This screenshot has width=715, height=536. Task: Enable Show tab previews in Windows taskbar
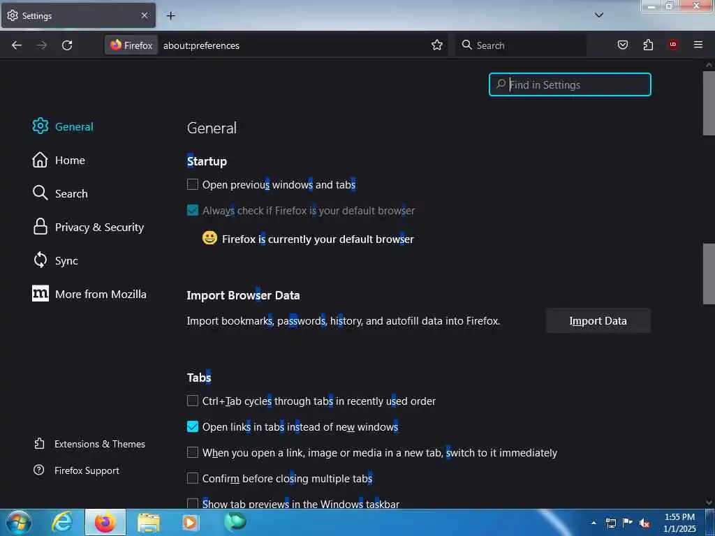193,503
